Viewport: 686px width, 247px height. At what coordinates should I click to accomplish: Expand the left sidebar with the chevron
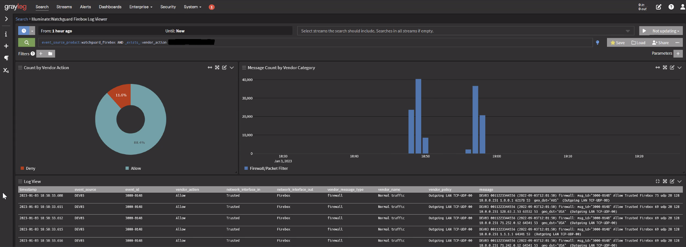point(6,19)
